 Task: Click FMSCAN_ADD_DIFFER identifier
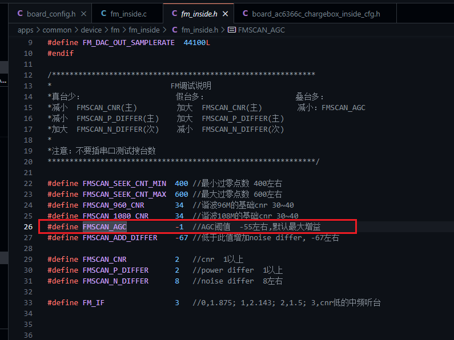[x=120, y=238]
